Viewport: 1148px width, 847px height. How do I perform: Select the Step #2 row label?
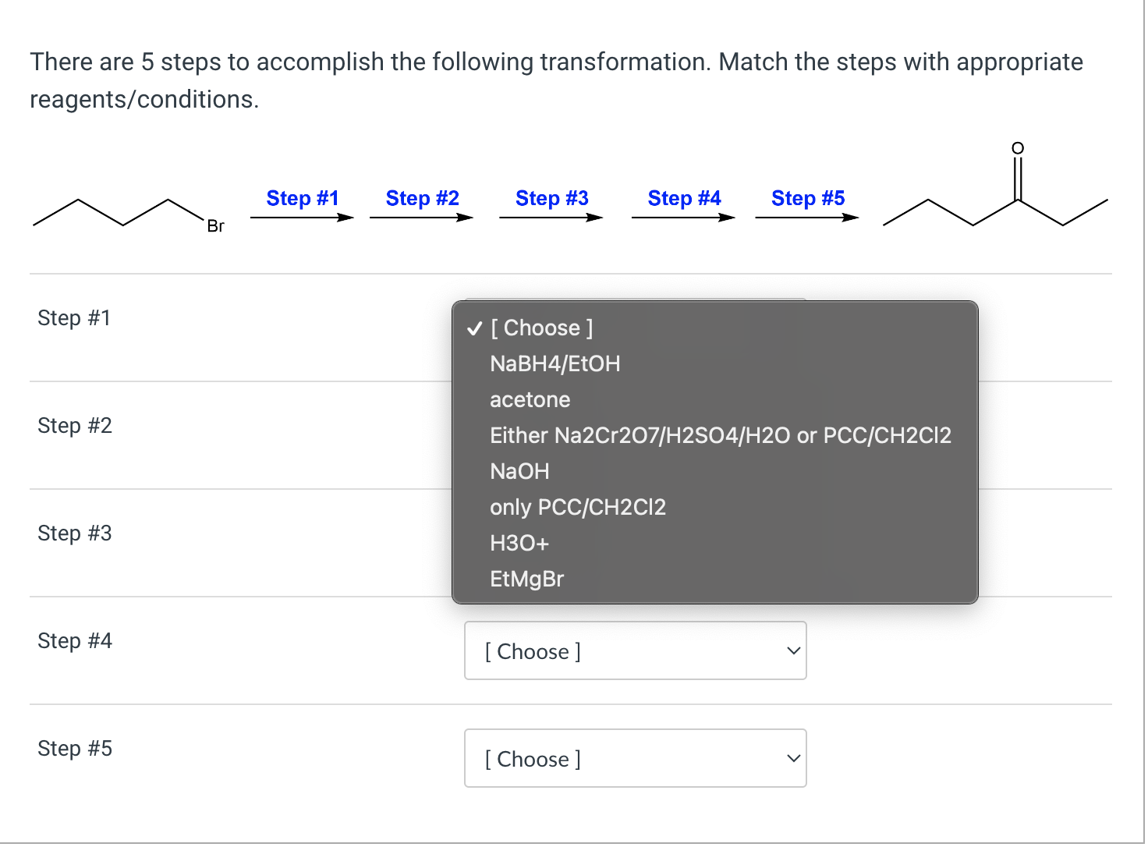[74, 425]
